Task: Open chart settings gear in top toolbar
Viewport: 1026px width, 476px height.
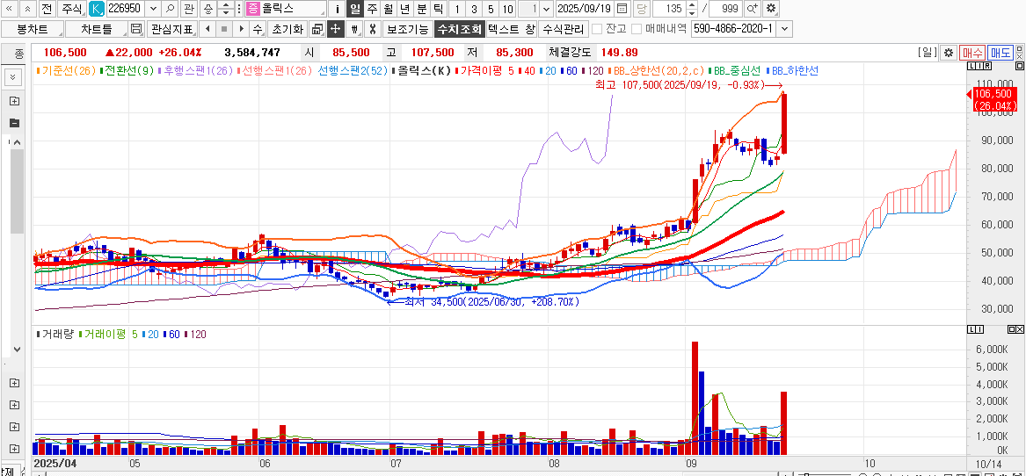Action: 771,9
